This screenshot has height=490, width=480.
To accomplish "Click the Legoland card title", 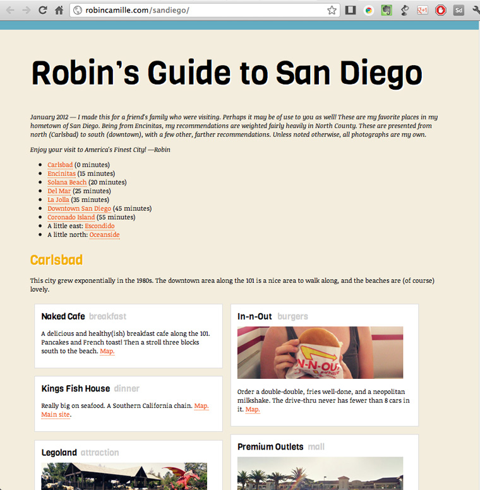I will pos(59,453).
